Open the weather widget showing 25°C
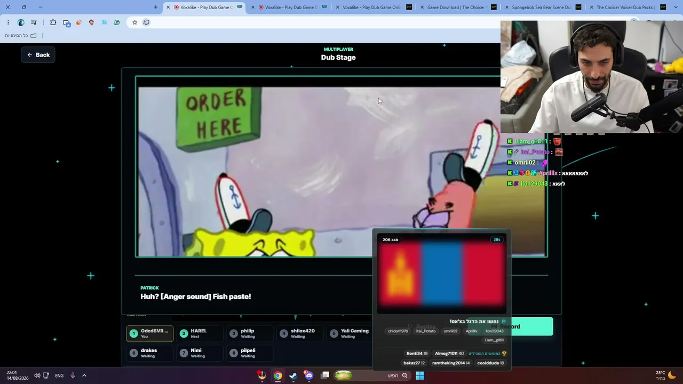This screenshot has height=384, width=683. [x=666, y=375]
